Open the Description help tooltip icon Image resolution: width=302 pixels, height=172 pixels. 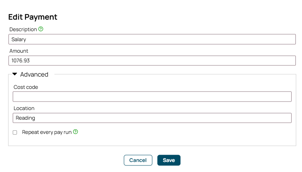[41, 29]
